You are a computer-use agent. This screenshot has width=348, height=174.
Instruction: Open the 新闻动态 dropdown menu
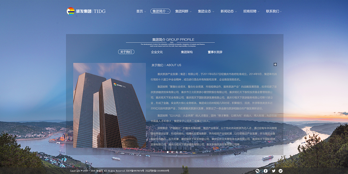pyautogui.click(x=227, y=11)
